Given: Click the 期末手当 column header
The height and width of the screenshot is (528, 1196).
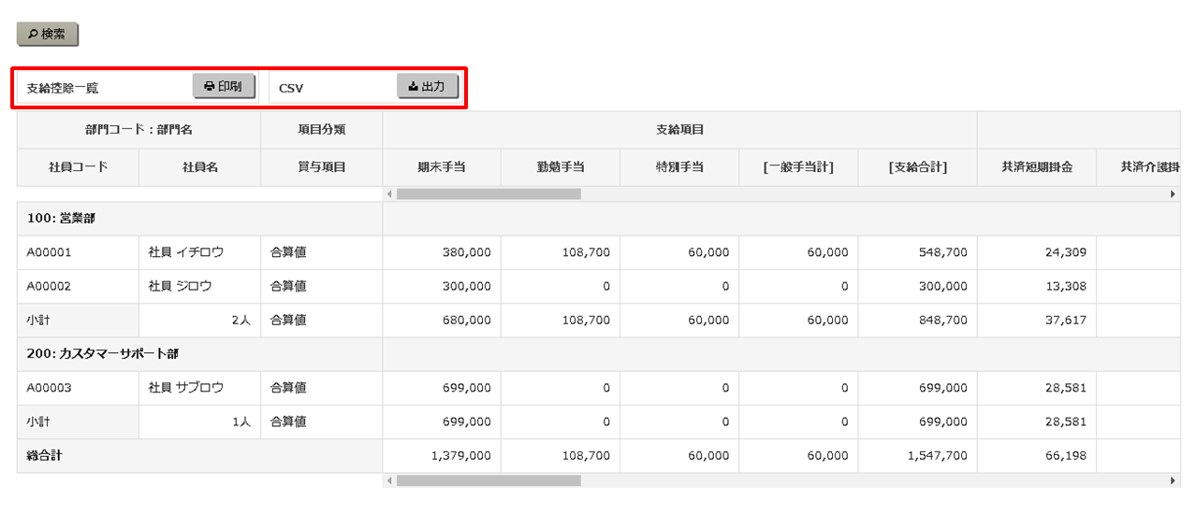Looking at the screenshot, I should (x=441, y=167).
